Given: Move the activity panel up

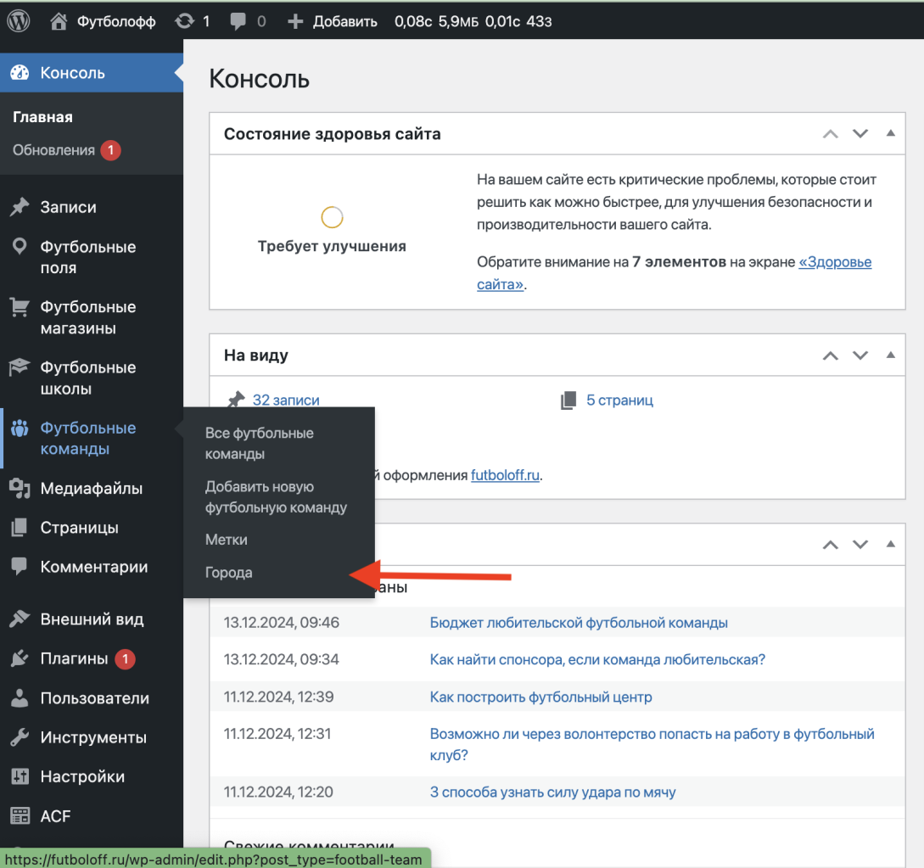Looking at the screenshot, I should coord(831,545).
